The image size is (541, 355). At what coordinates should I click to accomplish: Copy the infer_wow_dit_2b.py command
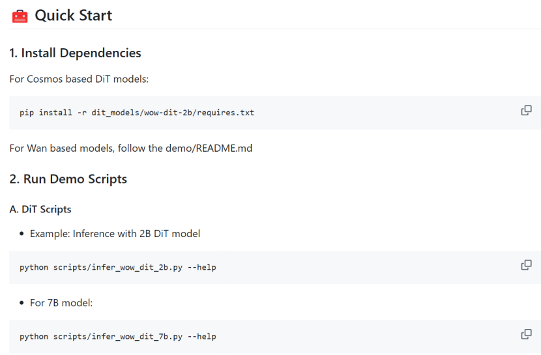[x=526, y=265]
